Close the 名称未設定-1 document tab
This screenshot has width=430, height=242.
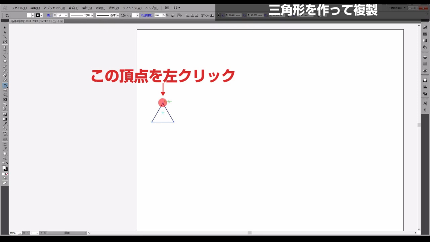coord(61,21)
